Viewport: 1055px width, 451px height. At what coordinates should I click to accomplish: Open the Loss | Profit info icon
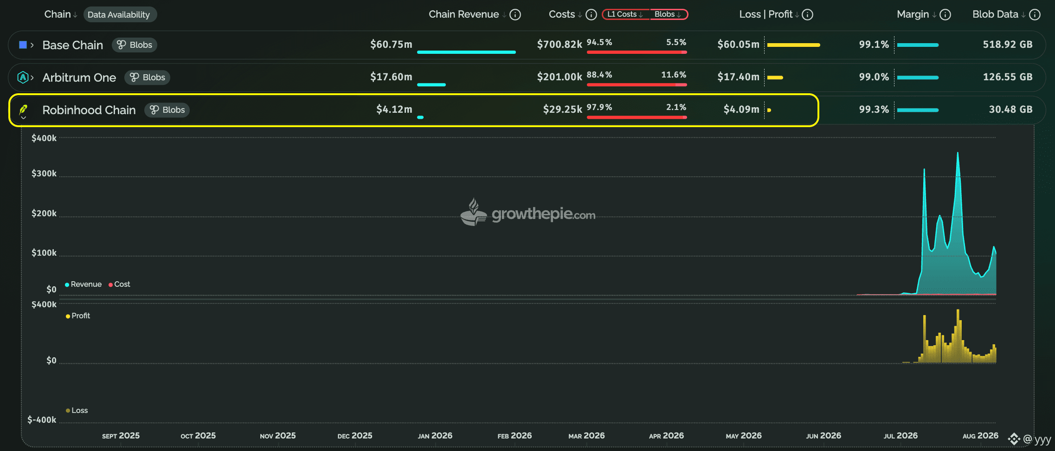coord(807,15)
